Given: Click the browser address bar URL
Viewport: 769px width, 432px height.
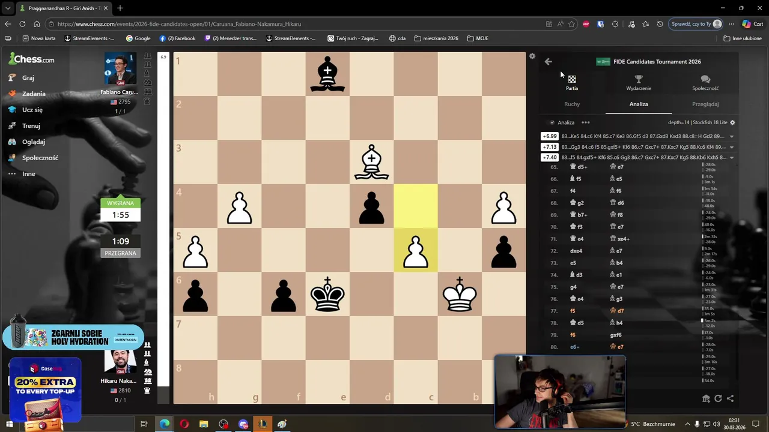Looking at the screenshot, I should pyautogui.click(x=179, y=24).
